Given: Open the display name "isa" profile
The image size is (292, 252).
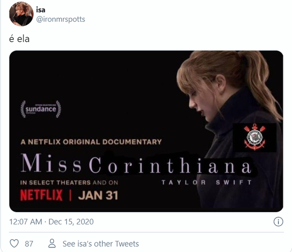Looking at the screenshot, I should 41,10.
